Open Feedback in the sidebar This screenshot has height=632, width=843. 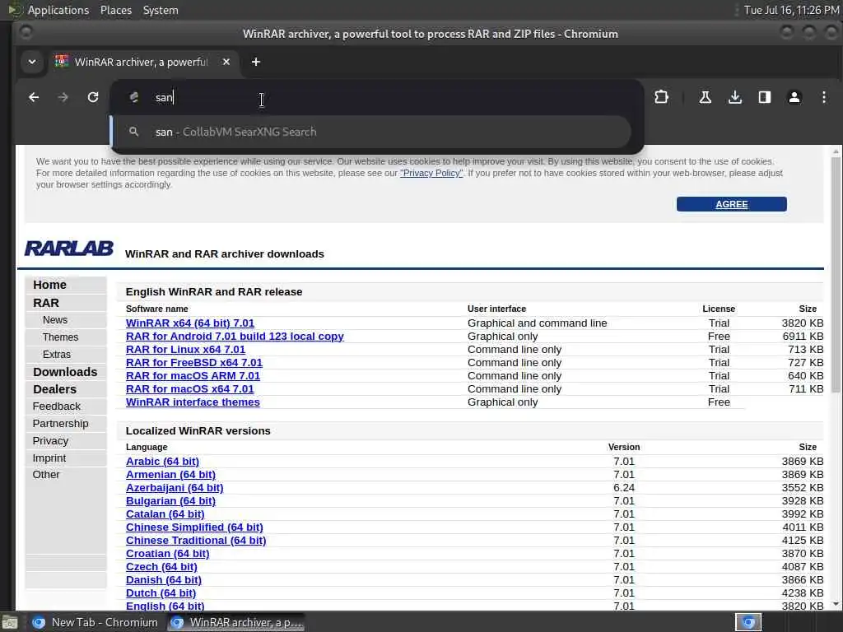coord(57,407)
